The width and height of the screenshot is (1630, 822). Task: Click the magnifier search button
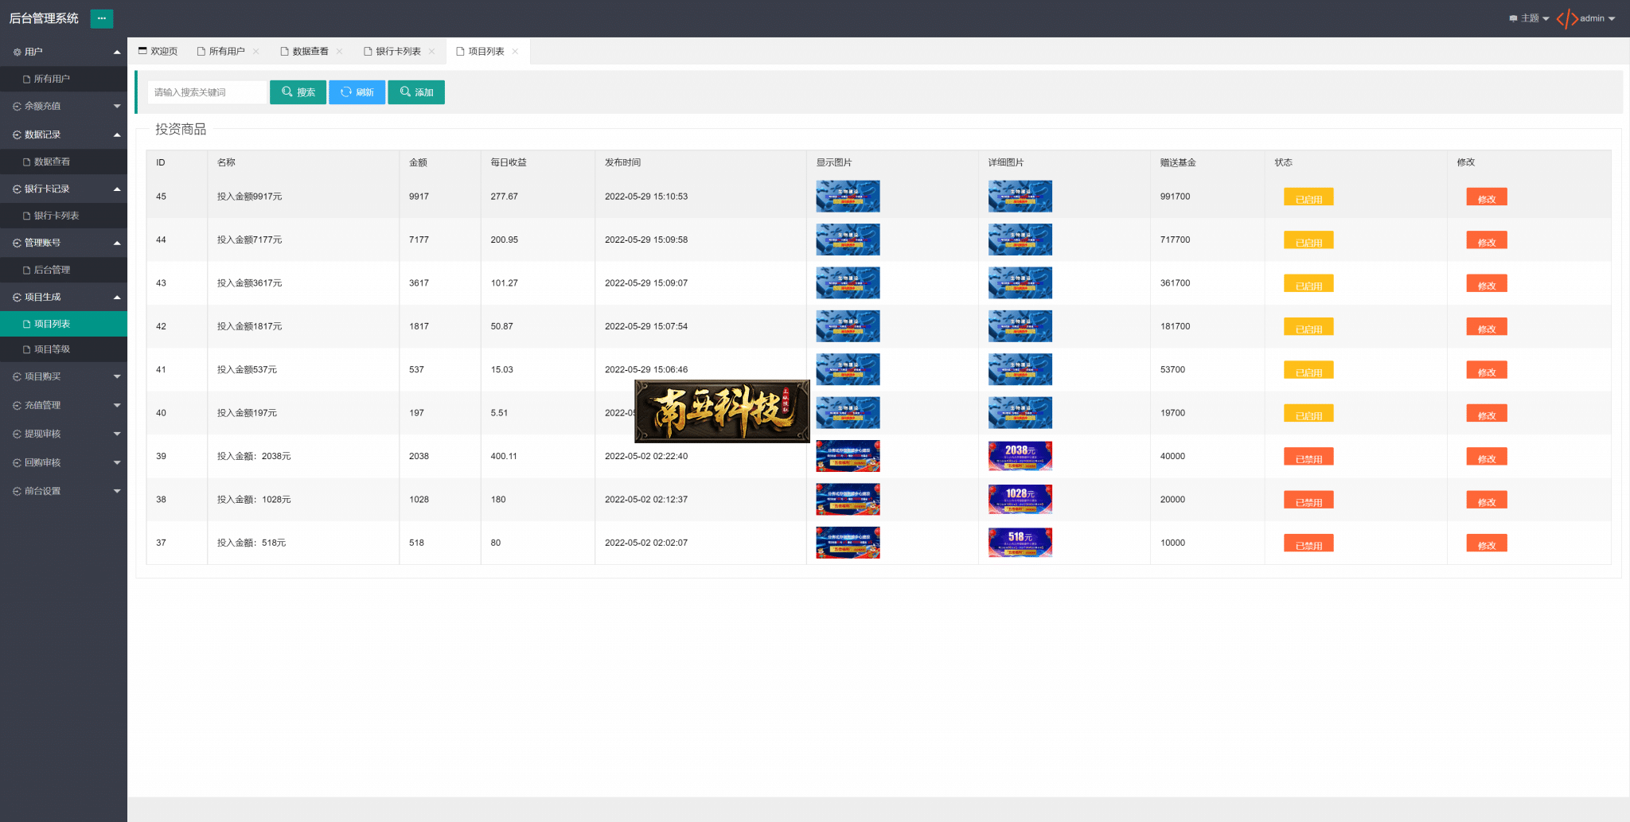(x=298, y=92)
